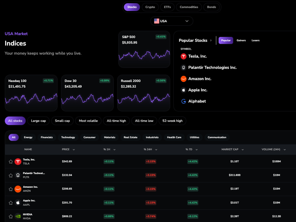Open the Russell 2000 index card

tap(144, 93)
